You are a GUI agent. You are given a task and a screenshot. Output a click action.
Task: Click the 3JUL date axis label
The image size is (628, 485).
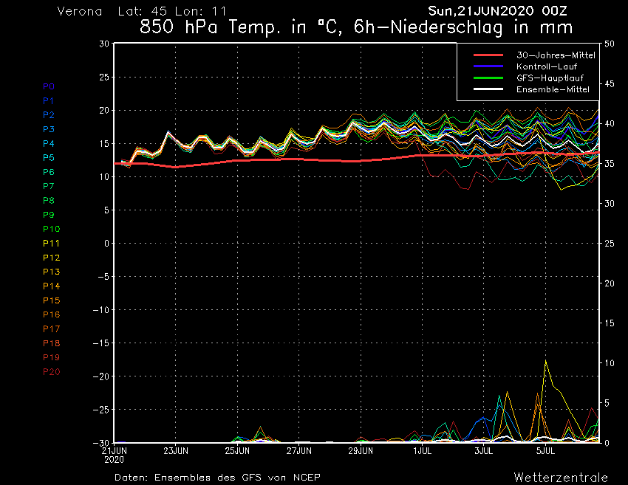click(x=483, y=451)
